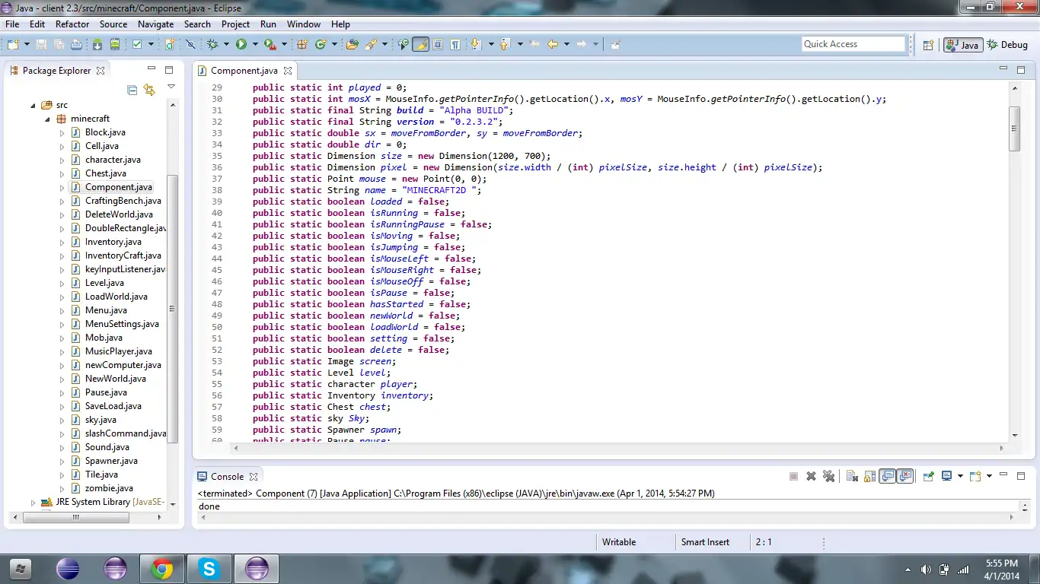Open Skype from the Windows taskbar
The height and width of the screenshot is (584, 1040).
[208, 568]
